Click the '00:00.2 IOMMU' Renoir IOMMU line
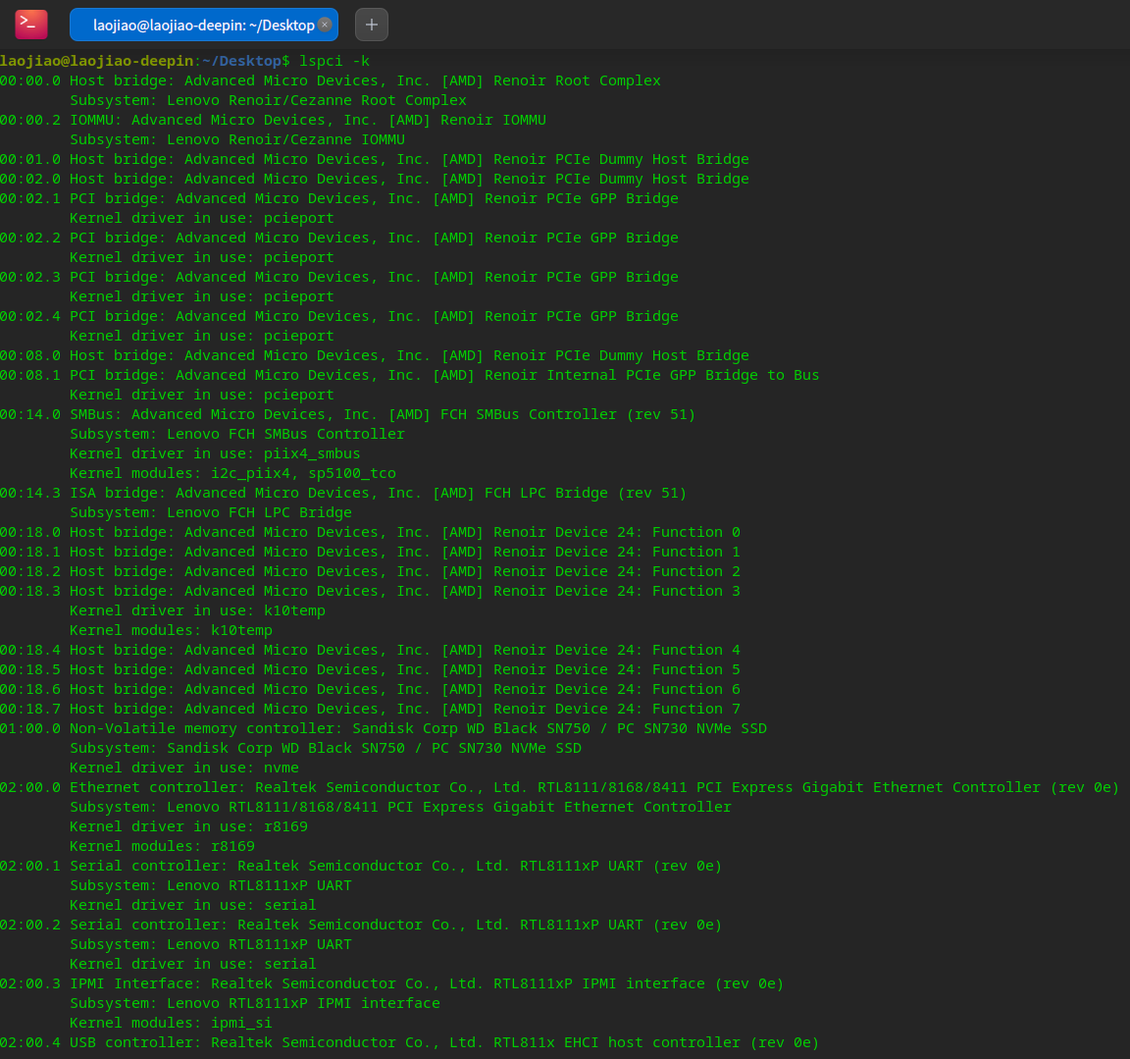1130x1059 pixels. 273,120
